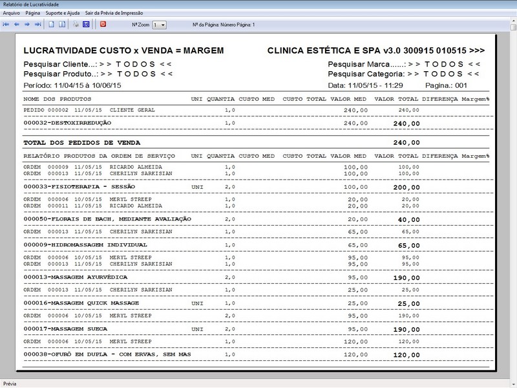Image resolution: width=517 pixels, height=388 pixels.
Task: Click 000017-MASSAGEM SUECA row
Action: click(222, 329)
